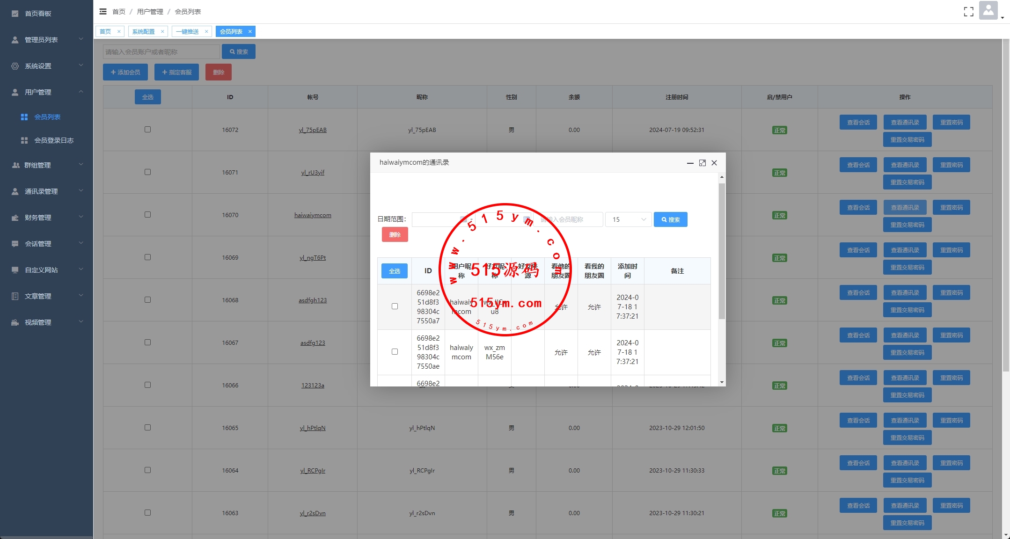Open account link yl_75pEAB
The image size is (1010, 539).
(x=313, y=130)
